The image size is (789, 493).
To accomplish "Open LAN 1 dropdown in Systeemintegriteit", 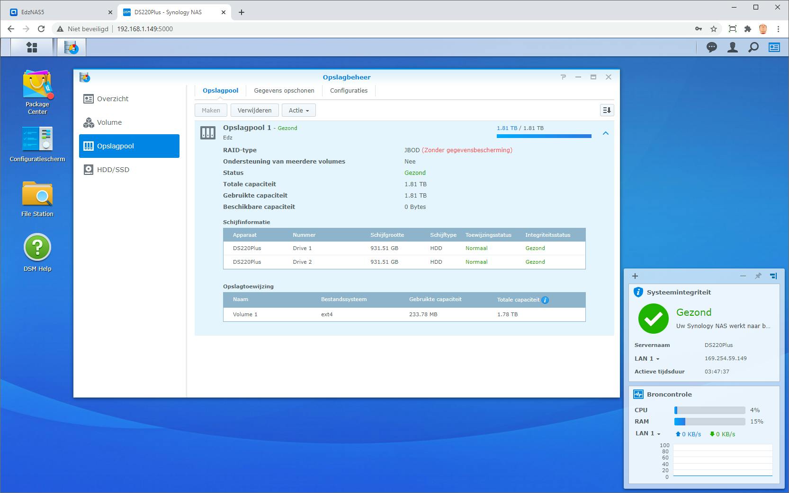I will pyautogui.click(x=647, y=359).
